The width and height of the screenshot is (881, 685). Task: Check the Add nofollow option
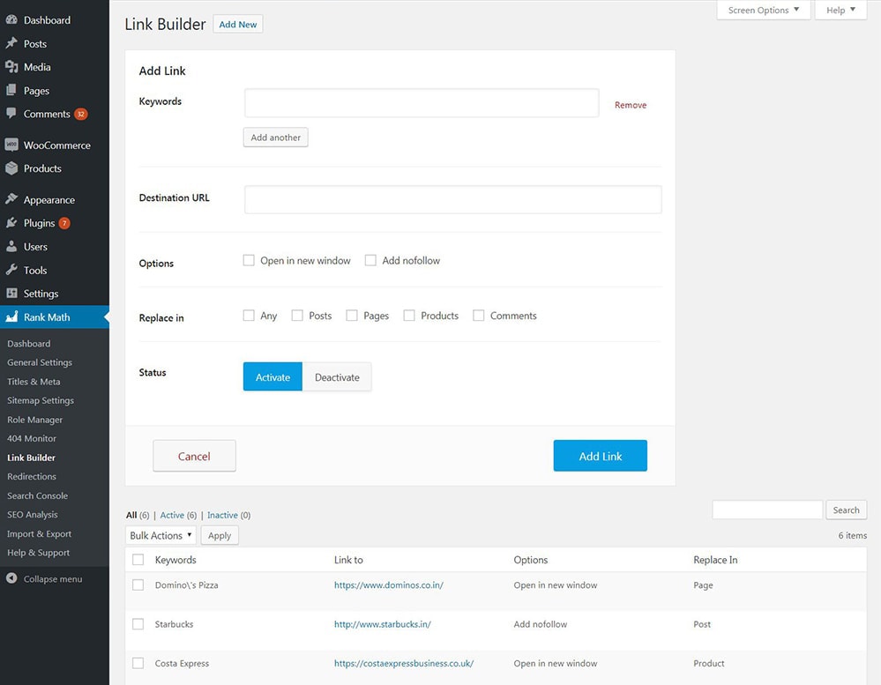(371, 260)
